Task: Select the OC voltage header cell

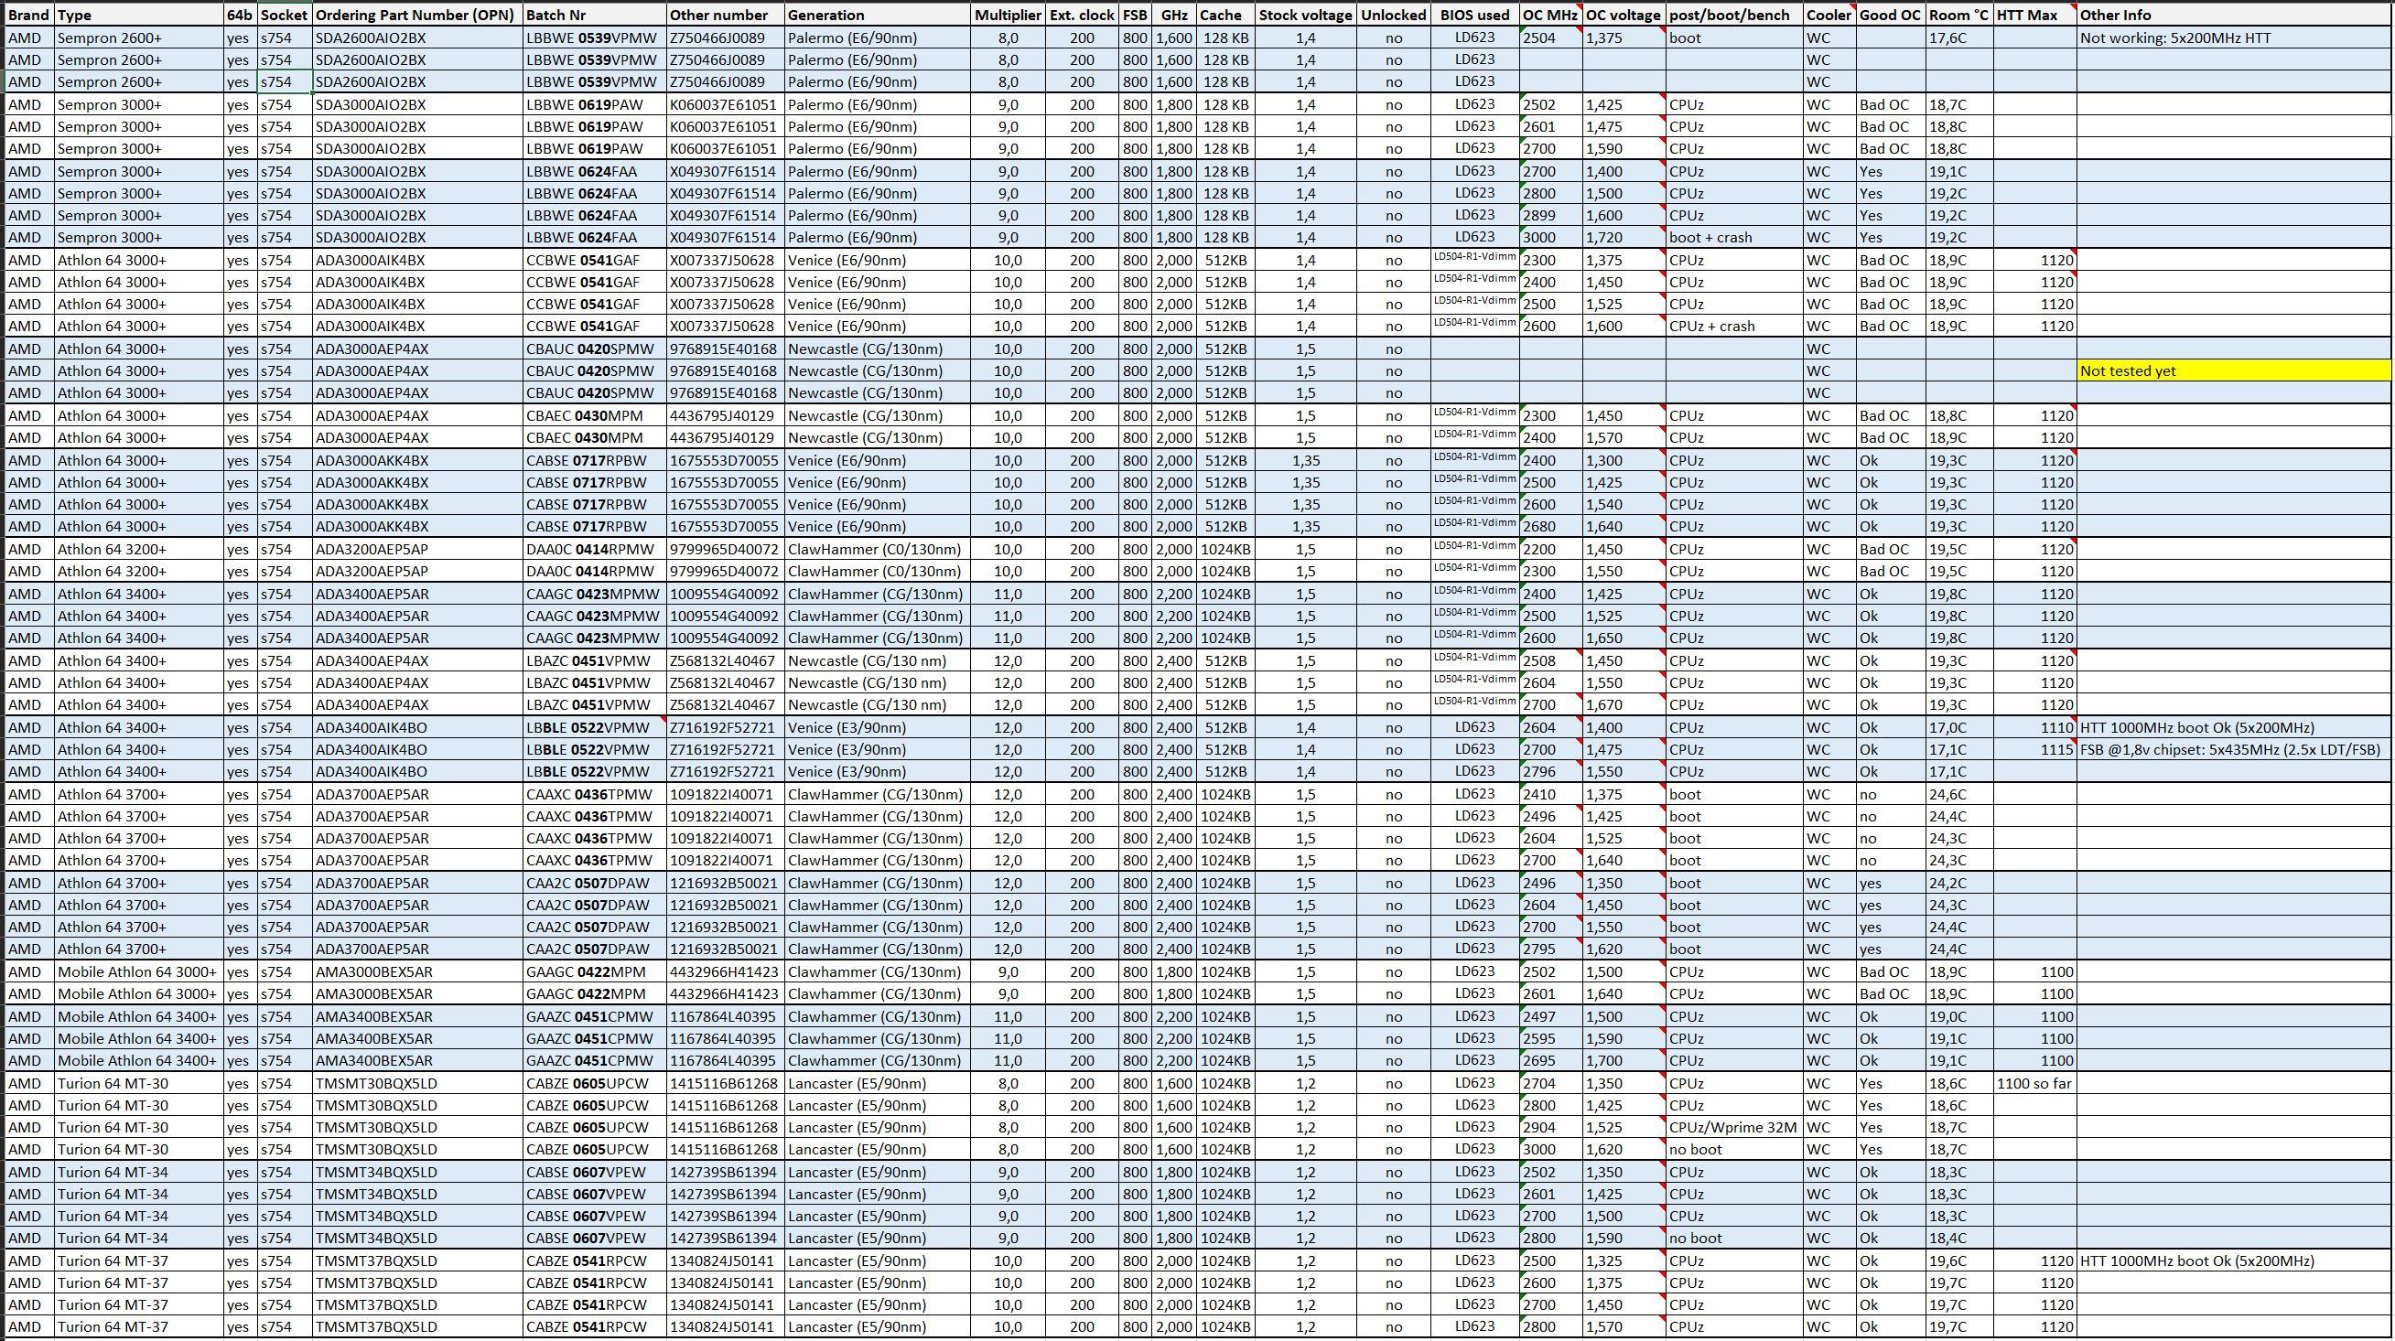Action: [1624, 15]
